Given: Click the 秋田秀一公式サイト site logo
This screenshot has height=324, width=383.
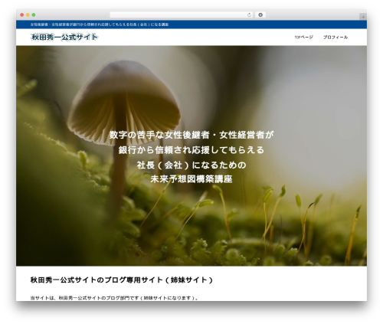Looking at the screenshot, I should (64, 37).
